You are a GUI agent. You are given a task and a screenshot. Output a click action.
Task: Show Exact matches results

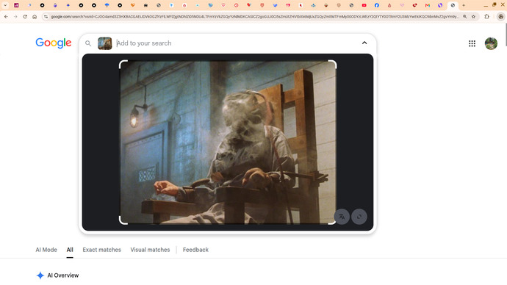tap(101, 250)
